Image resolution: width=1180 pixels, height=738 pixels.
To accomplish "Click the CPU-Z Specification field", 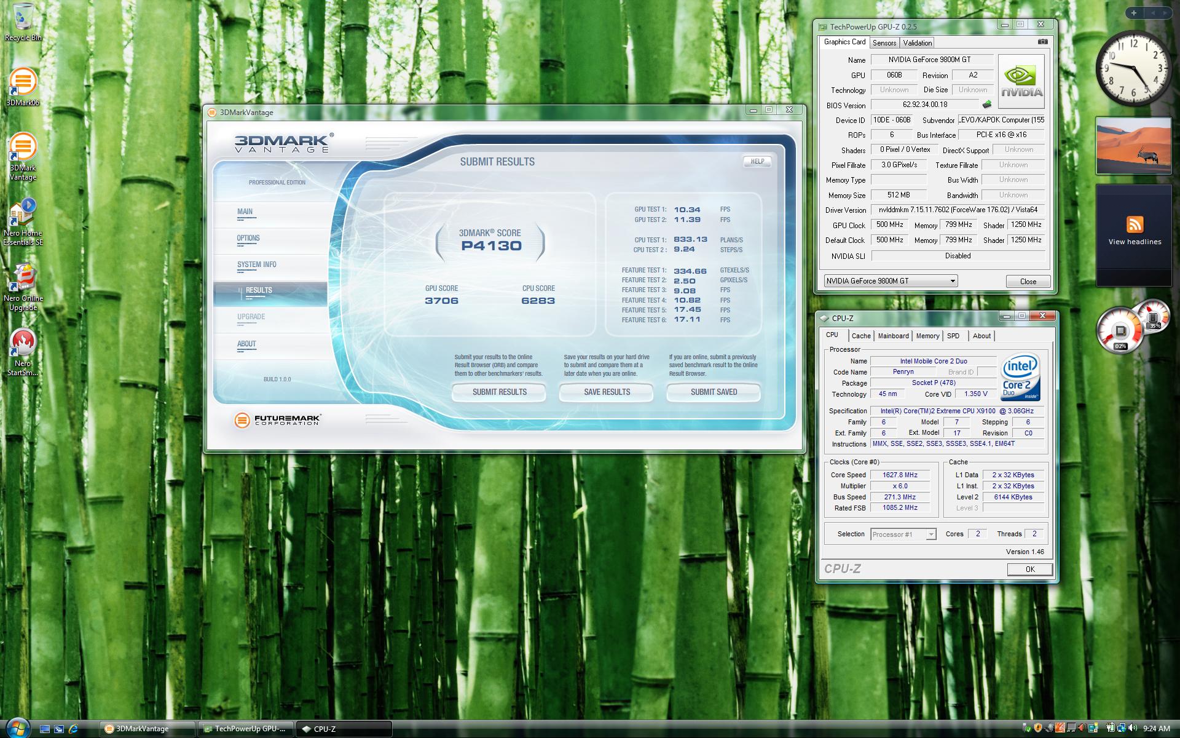I will pos(957,411).
